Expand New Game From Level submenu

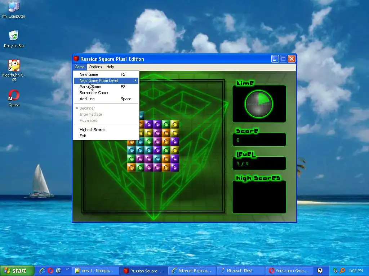(x=106, y=80)
